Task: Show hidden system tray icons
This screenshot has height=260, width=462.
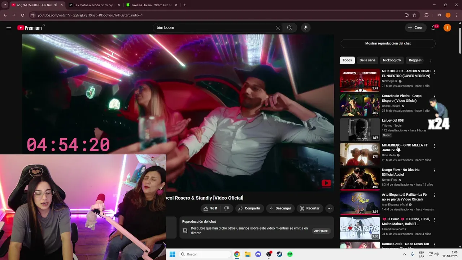Action: 405,254
